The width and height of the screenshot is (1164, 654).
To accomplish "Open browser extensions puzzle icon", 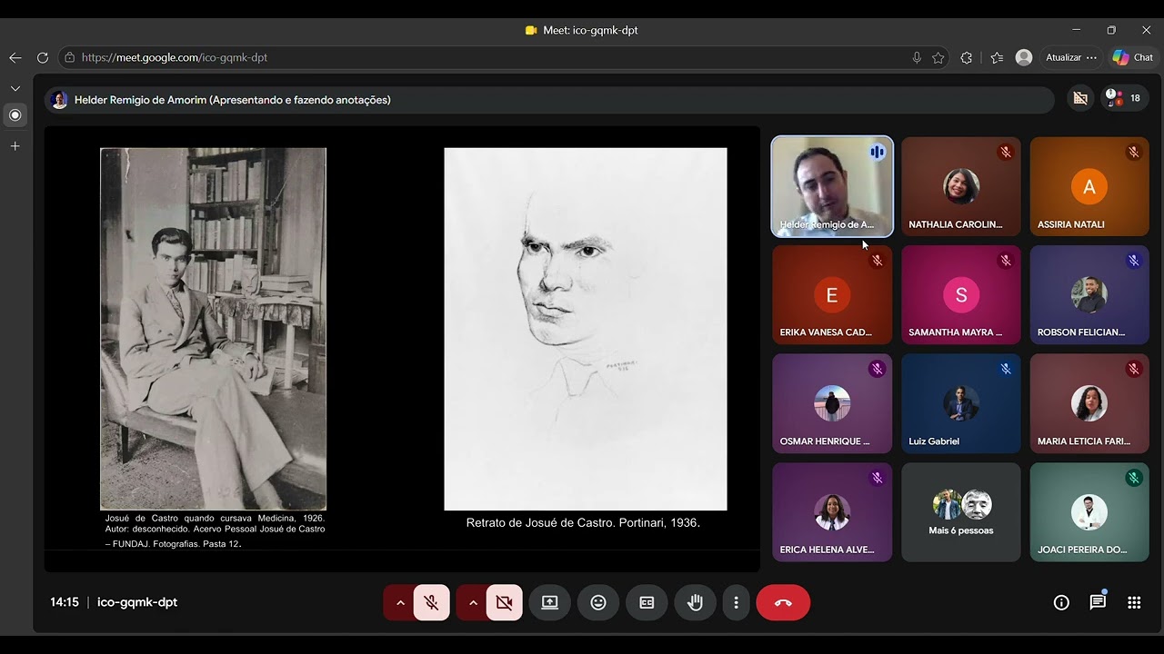I will pyautogui.click(x=967, y=57).
